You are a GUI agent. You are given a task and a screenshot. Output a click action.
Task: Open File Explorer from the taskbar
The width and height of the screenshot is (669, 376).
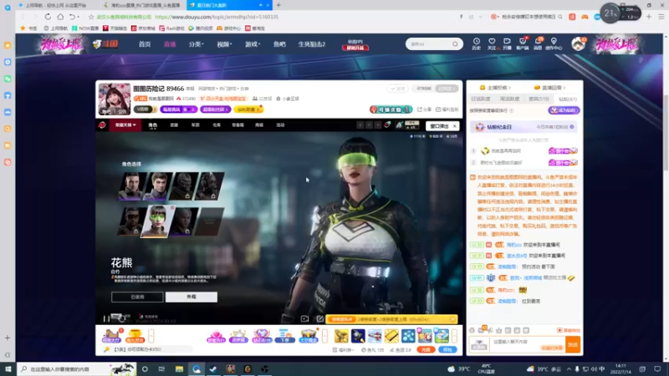179,368
